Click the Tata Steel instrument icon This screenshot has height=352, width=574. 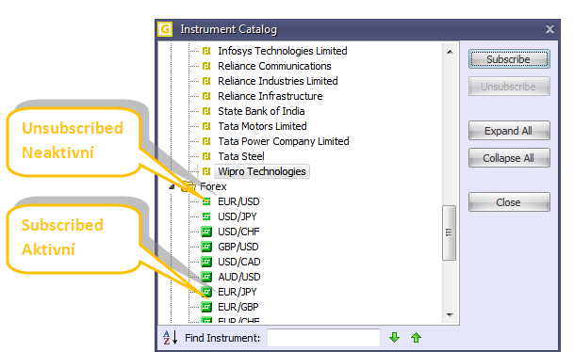(x=206, y=156)
